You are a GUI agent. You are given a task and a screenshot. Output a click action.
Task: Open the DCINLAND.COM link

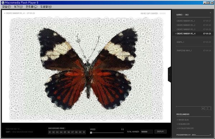(x=183, y=124)
